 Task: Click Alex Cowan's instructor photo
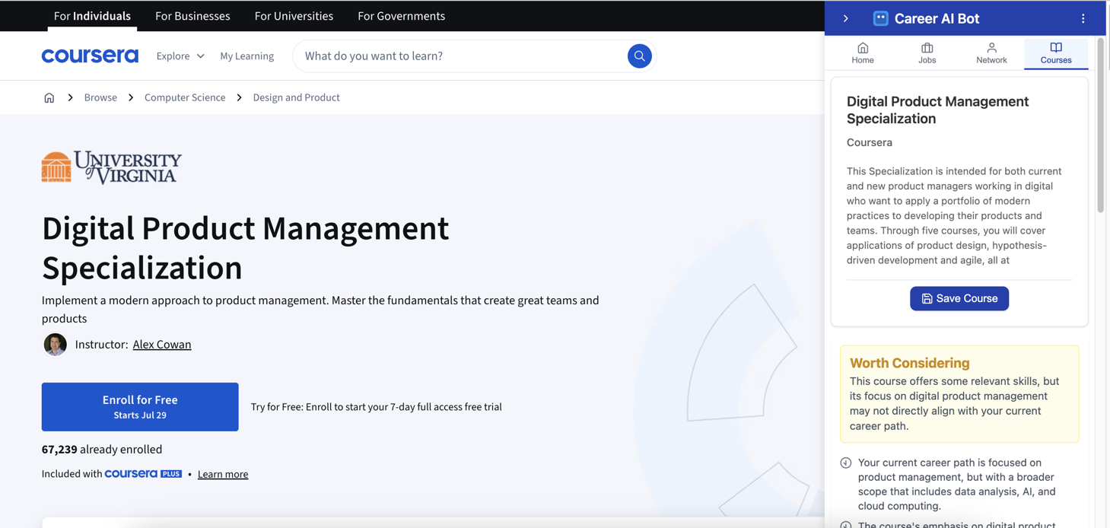[x=55, y=345]
